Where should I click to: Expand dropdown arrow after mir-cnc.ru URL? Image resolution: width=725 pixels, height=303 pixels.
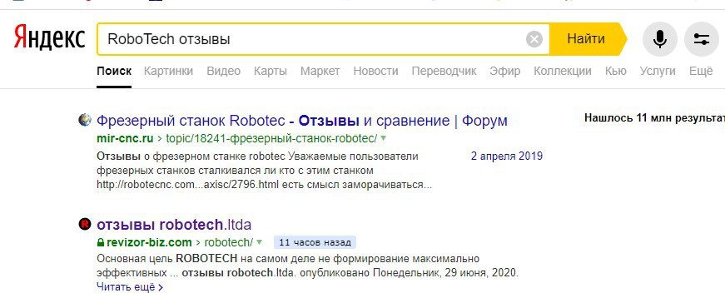[x=383, y=138]
